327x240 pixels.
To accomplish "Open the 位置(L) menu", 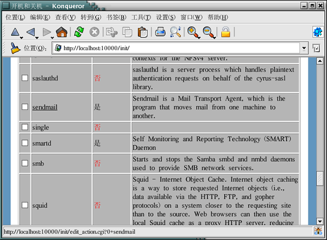I will (15, 17).
